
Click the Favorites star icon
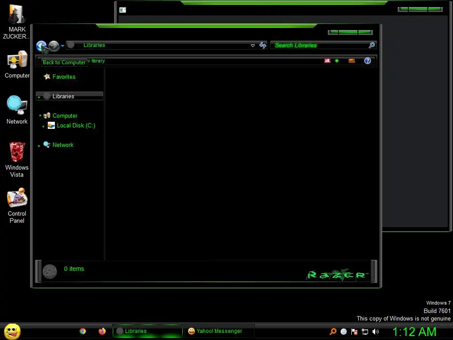tap(47, 77)
